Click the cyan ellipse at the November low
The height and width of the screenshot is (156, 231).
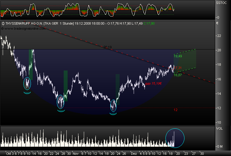click(x=113, y=105)
